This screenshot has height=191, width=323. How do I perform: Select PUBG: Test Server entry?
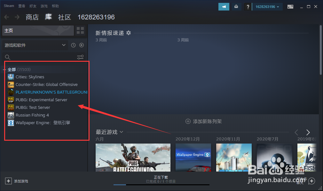click(33, 108)
